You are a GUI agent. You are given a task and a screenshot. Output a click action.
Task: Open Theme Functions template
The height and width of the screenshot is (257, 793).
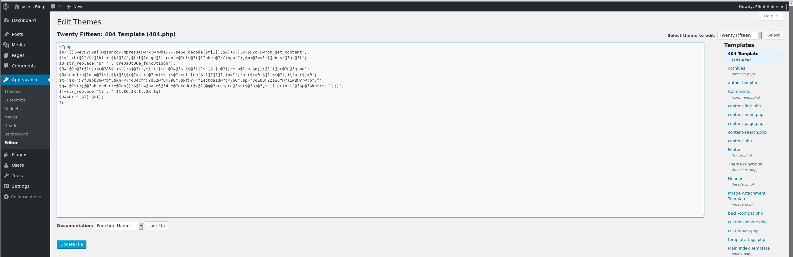745,164
